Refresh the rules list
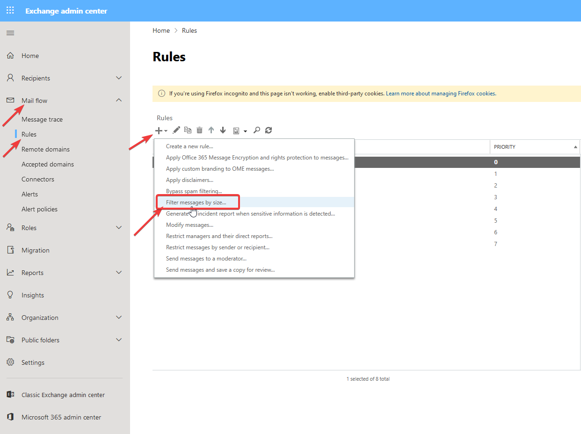 click(x=269, y=130)
